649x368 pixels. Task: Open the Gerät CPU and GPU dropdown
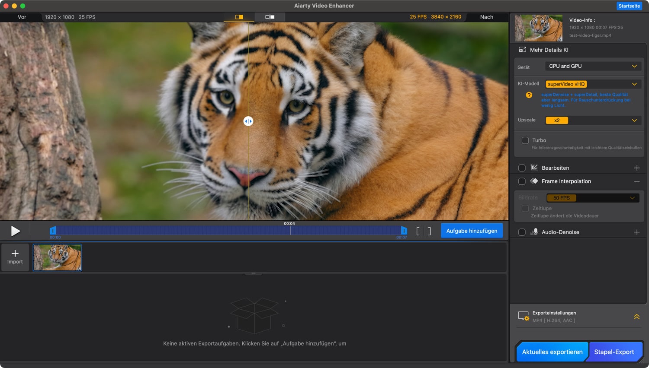coord(592,66)
